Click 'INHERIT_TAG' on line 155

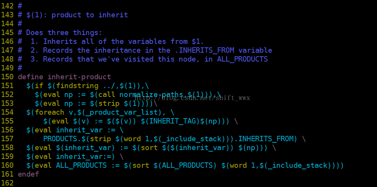click(x=173, y=121)
